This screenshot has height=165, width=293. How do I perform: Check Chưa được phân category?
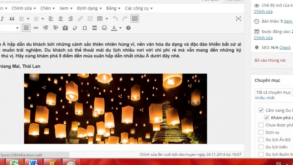[261, 125]
